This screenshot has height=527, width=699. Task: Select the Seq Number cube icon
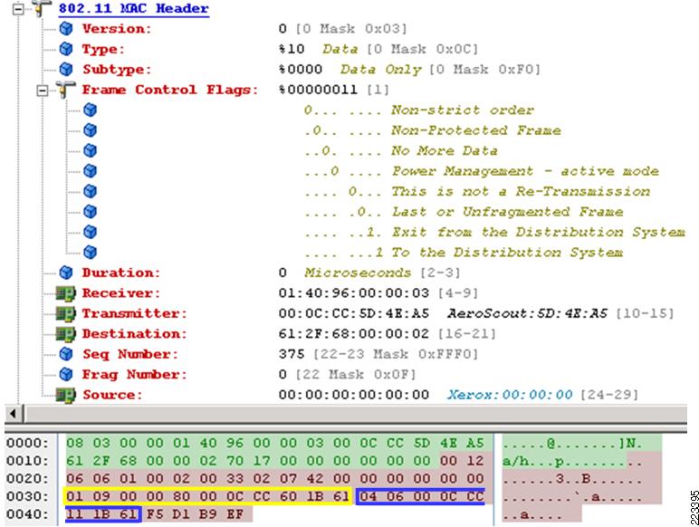pos(66,354)
